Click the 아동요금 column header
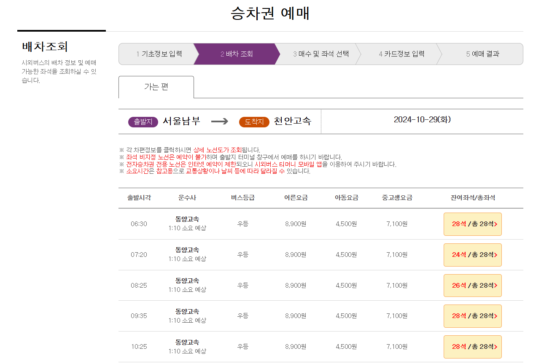Viewport: 544px width, 364px height. [x=346, y=198]
